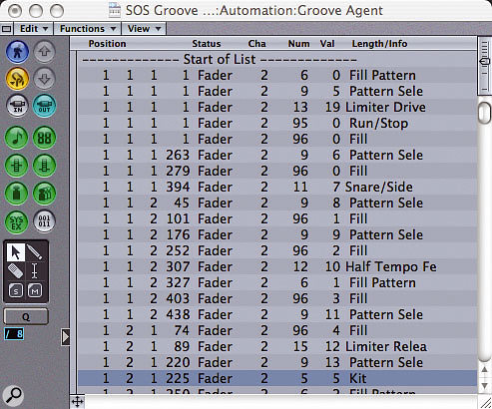This screenshot has height=409, width=492.
Task: Select the Fill row at position 403
Action: pyautogui.click(x=277, y=298)
